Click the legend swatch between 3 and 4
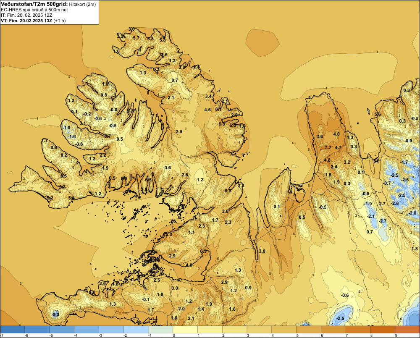This screenshot has height=338, width=420. [x=259, y=330]
